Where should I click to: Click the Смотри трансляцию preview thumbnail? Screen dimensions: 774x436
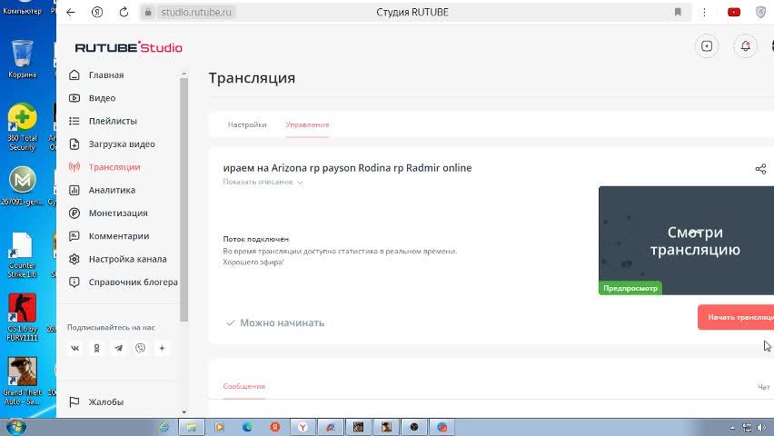pos(686,241)
